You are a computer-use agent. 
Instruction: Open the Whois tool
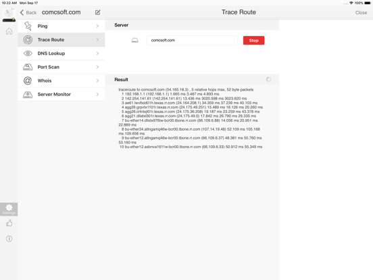point(61,80)
